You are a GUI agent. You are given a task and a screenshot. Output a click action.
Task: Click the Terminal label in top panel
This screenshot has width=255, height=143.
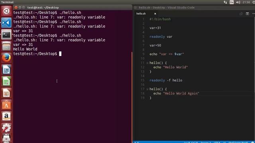point(7,2)
